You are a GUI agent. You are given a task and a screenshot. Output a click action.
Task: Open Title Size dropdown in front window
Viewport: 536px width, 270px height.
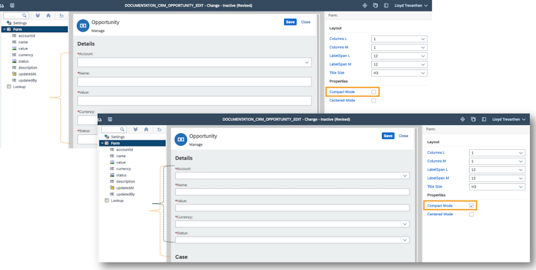(x=497, y=187)
